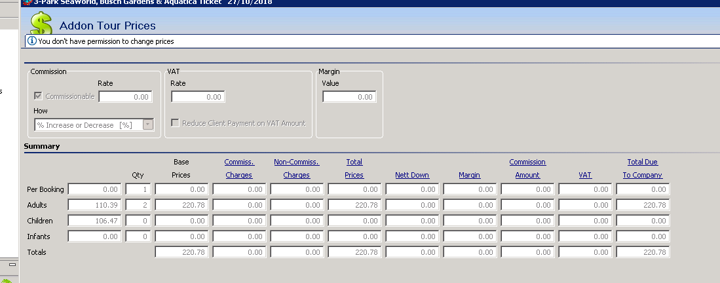Click the Totals row label
The width and height of the screenshot is (720, 283).
coord(37,252)
